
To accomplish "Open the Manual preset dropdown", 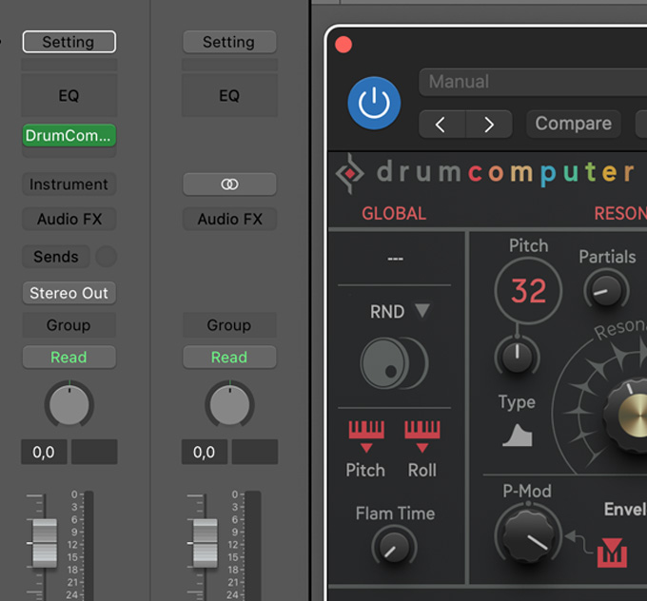I will click(533, 82).
